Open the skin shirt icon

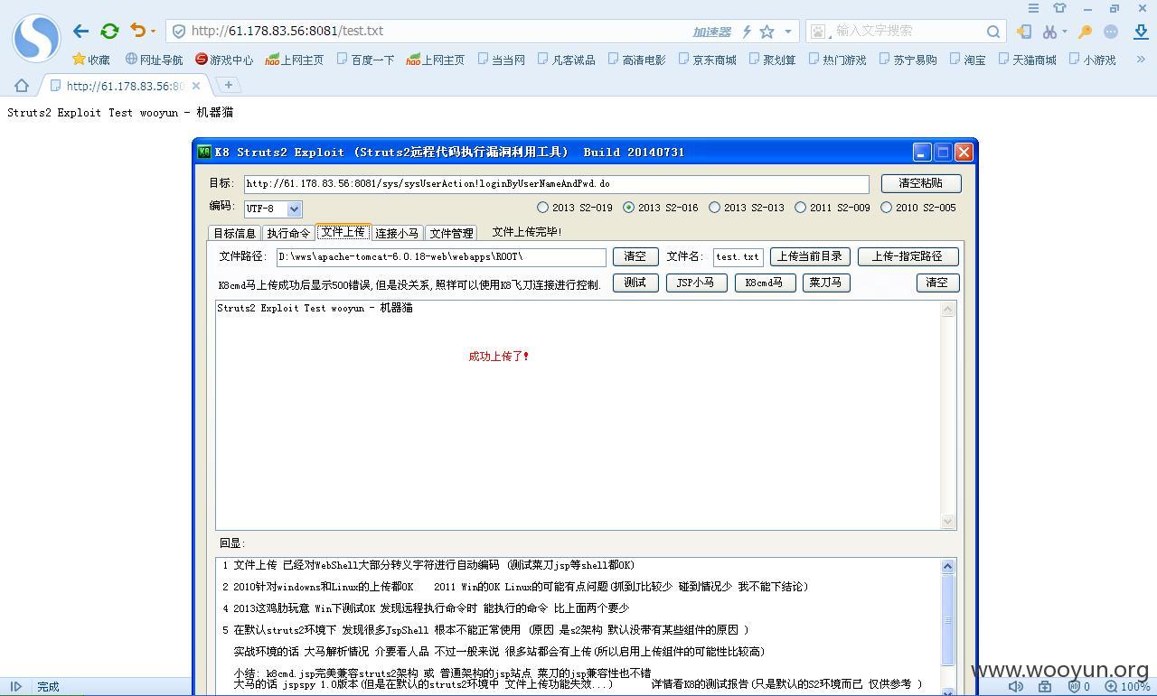[1060, 8]
